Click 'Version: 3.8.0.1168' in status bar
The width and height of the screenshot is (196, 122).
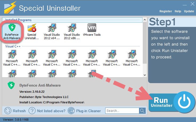(x=16, y=120)
